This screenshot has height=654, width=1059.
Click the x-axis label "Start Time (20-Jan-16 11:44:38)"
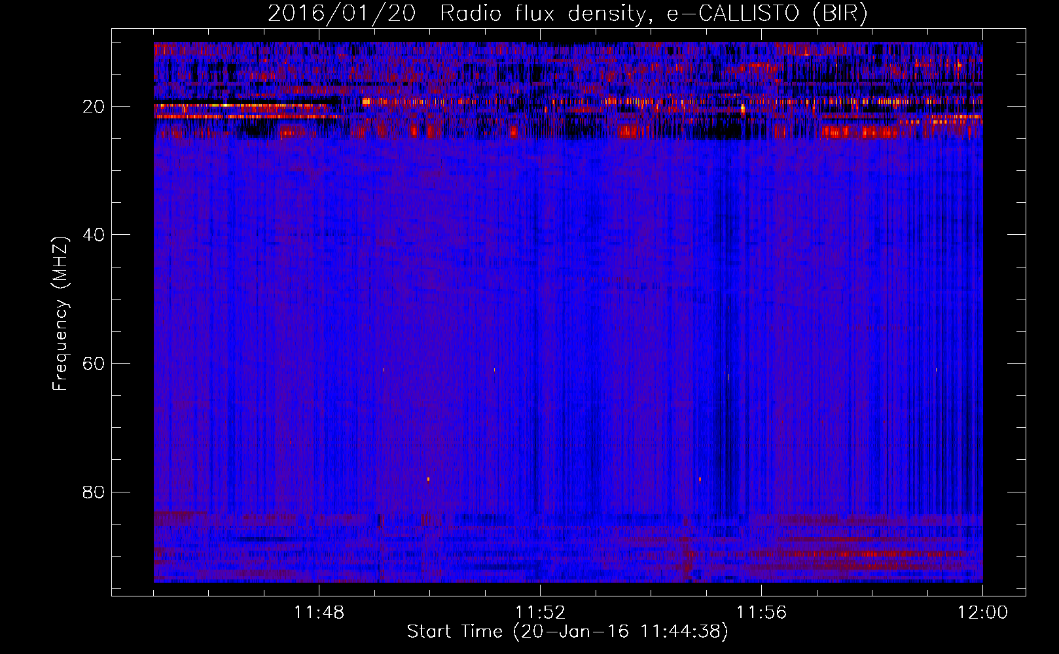[567, 632]
